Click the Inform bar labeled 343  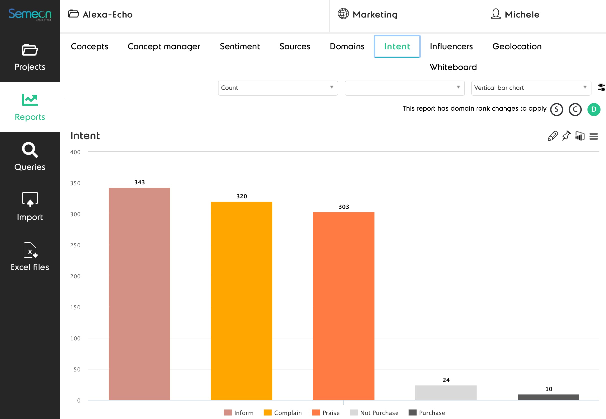139,294
